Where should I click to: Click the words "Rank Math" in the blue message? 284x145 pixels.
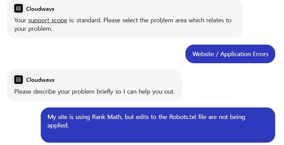tap(105, 117)
